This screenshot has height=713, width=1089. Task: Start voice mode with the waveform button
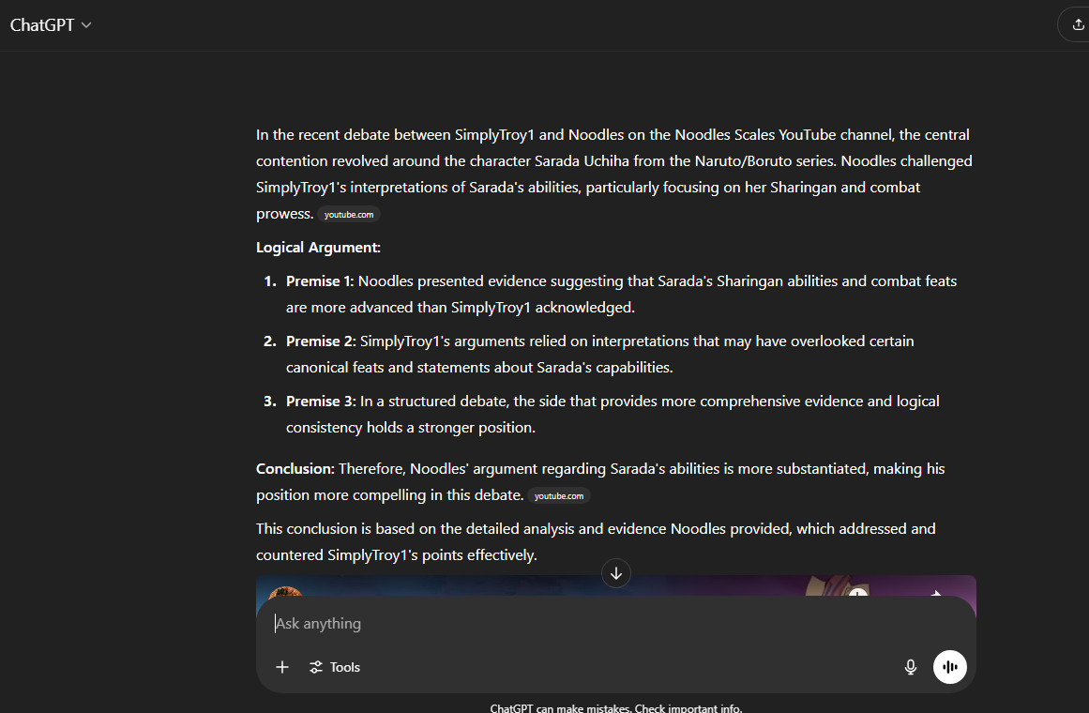[949, 667]
